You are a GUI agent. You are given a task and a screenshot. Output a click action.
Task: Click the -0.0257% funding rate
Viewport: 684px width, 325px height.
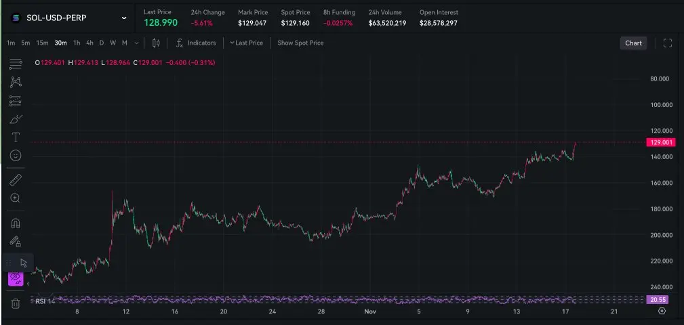point(338,23)
